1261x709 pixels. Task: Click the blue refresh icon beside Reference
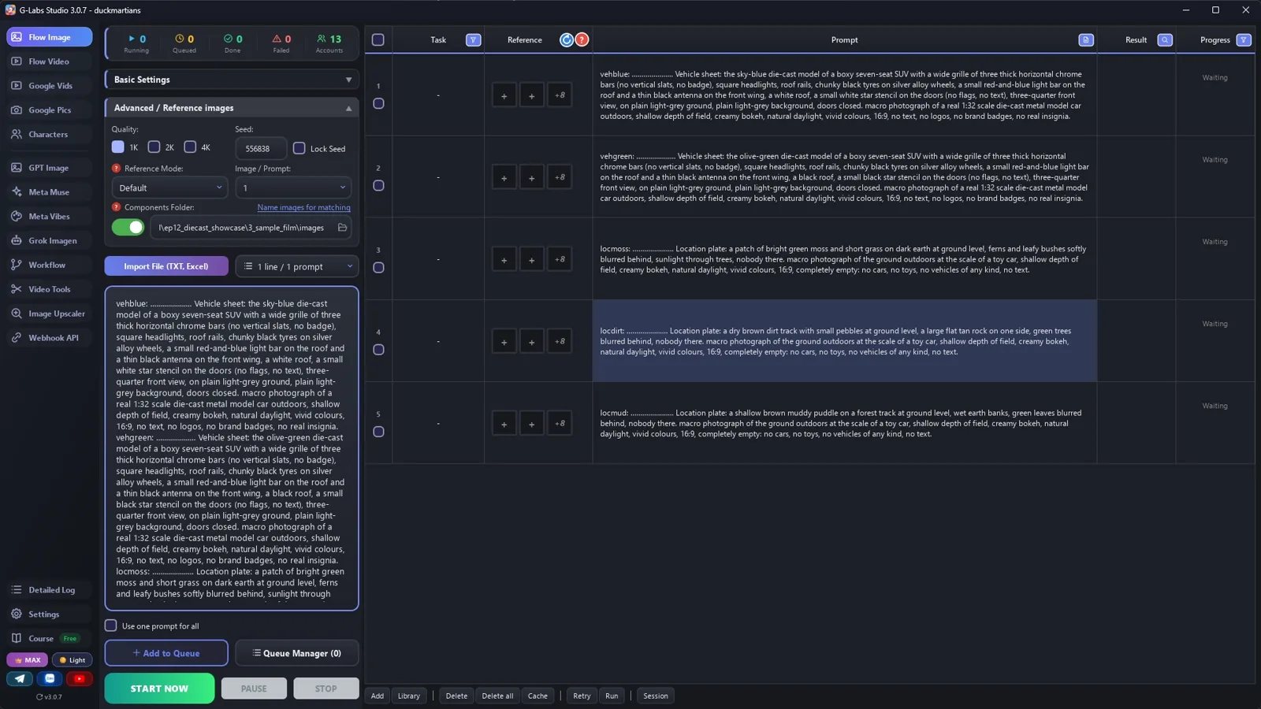pos(567,40)
